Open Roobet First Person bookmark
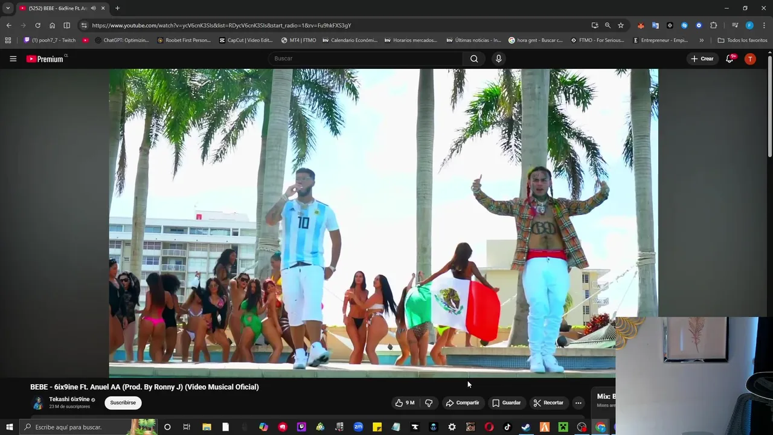773x435 pixels. point(184,40)
